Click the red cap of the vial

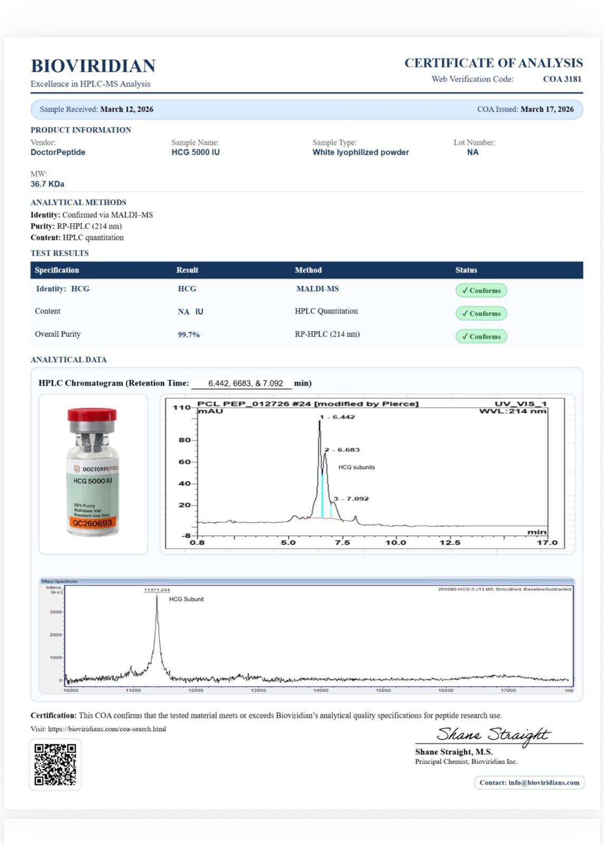[92, 415]
